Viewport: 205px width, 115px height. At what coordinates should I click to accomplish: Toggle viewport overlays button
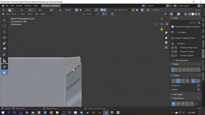tap(178, 14)
